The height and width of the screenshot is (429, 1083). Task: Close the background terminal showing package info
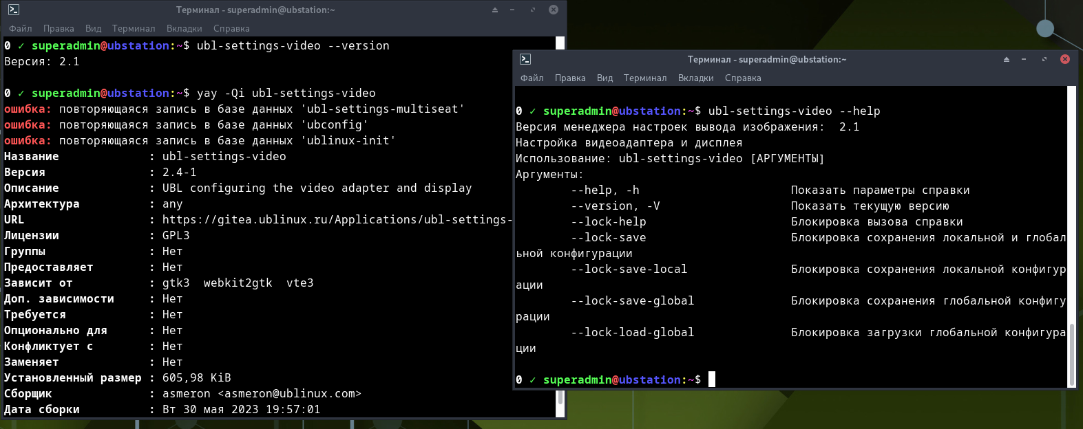[x=553, y=10]
